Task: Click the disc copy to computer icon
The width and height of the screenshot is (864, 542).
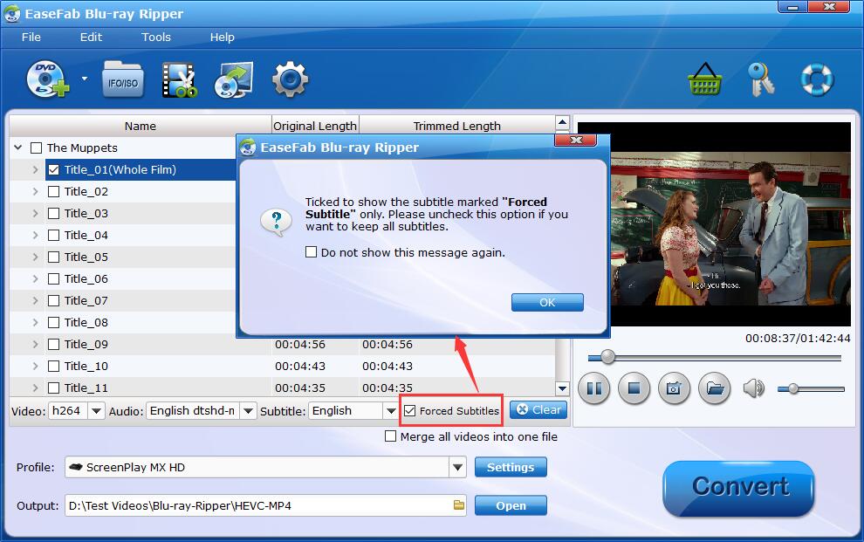Action: [234, 80]
